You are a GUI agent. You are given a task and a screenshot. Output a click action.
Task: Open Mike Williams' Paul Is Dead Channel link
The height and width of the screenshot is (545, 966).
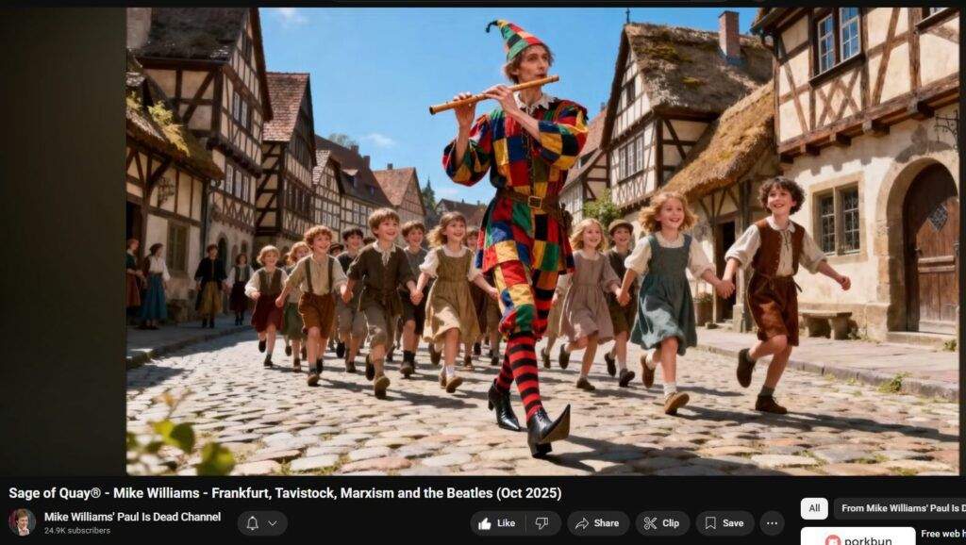pos(132,517)
